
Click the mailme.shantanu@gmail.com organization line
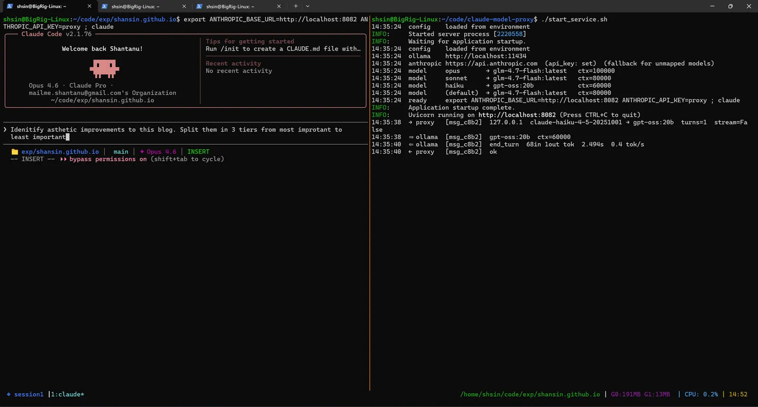102,93
